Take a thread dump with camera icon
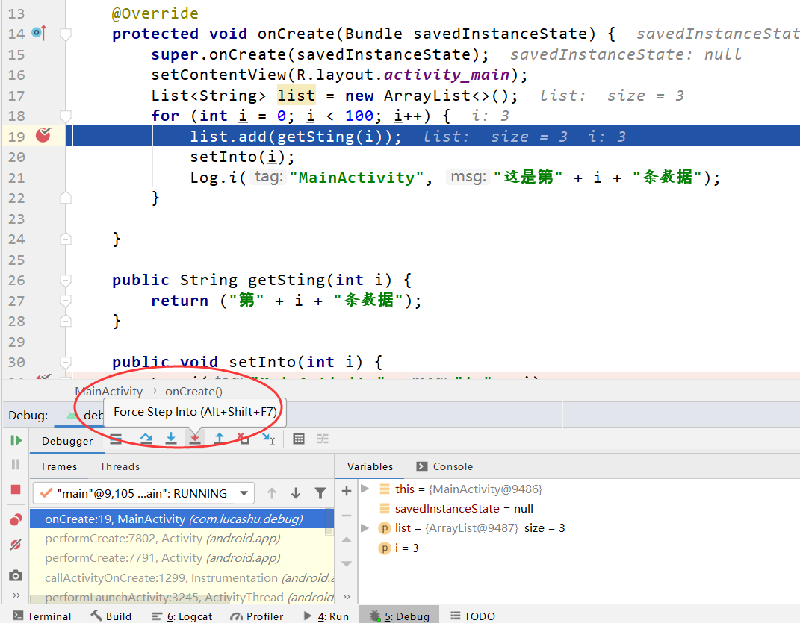Viewport: 800px width, 623px height. click(16, 575)
